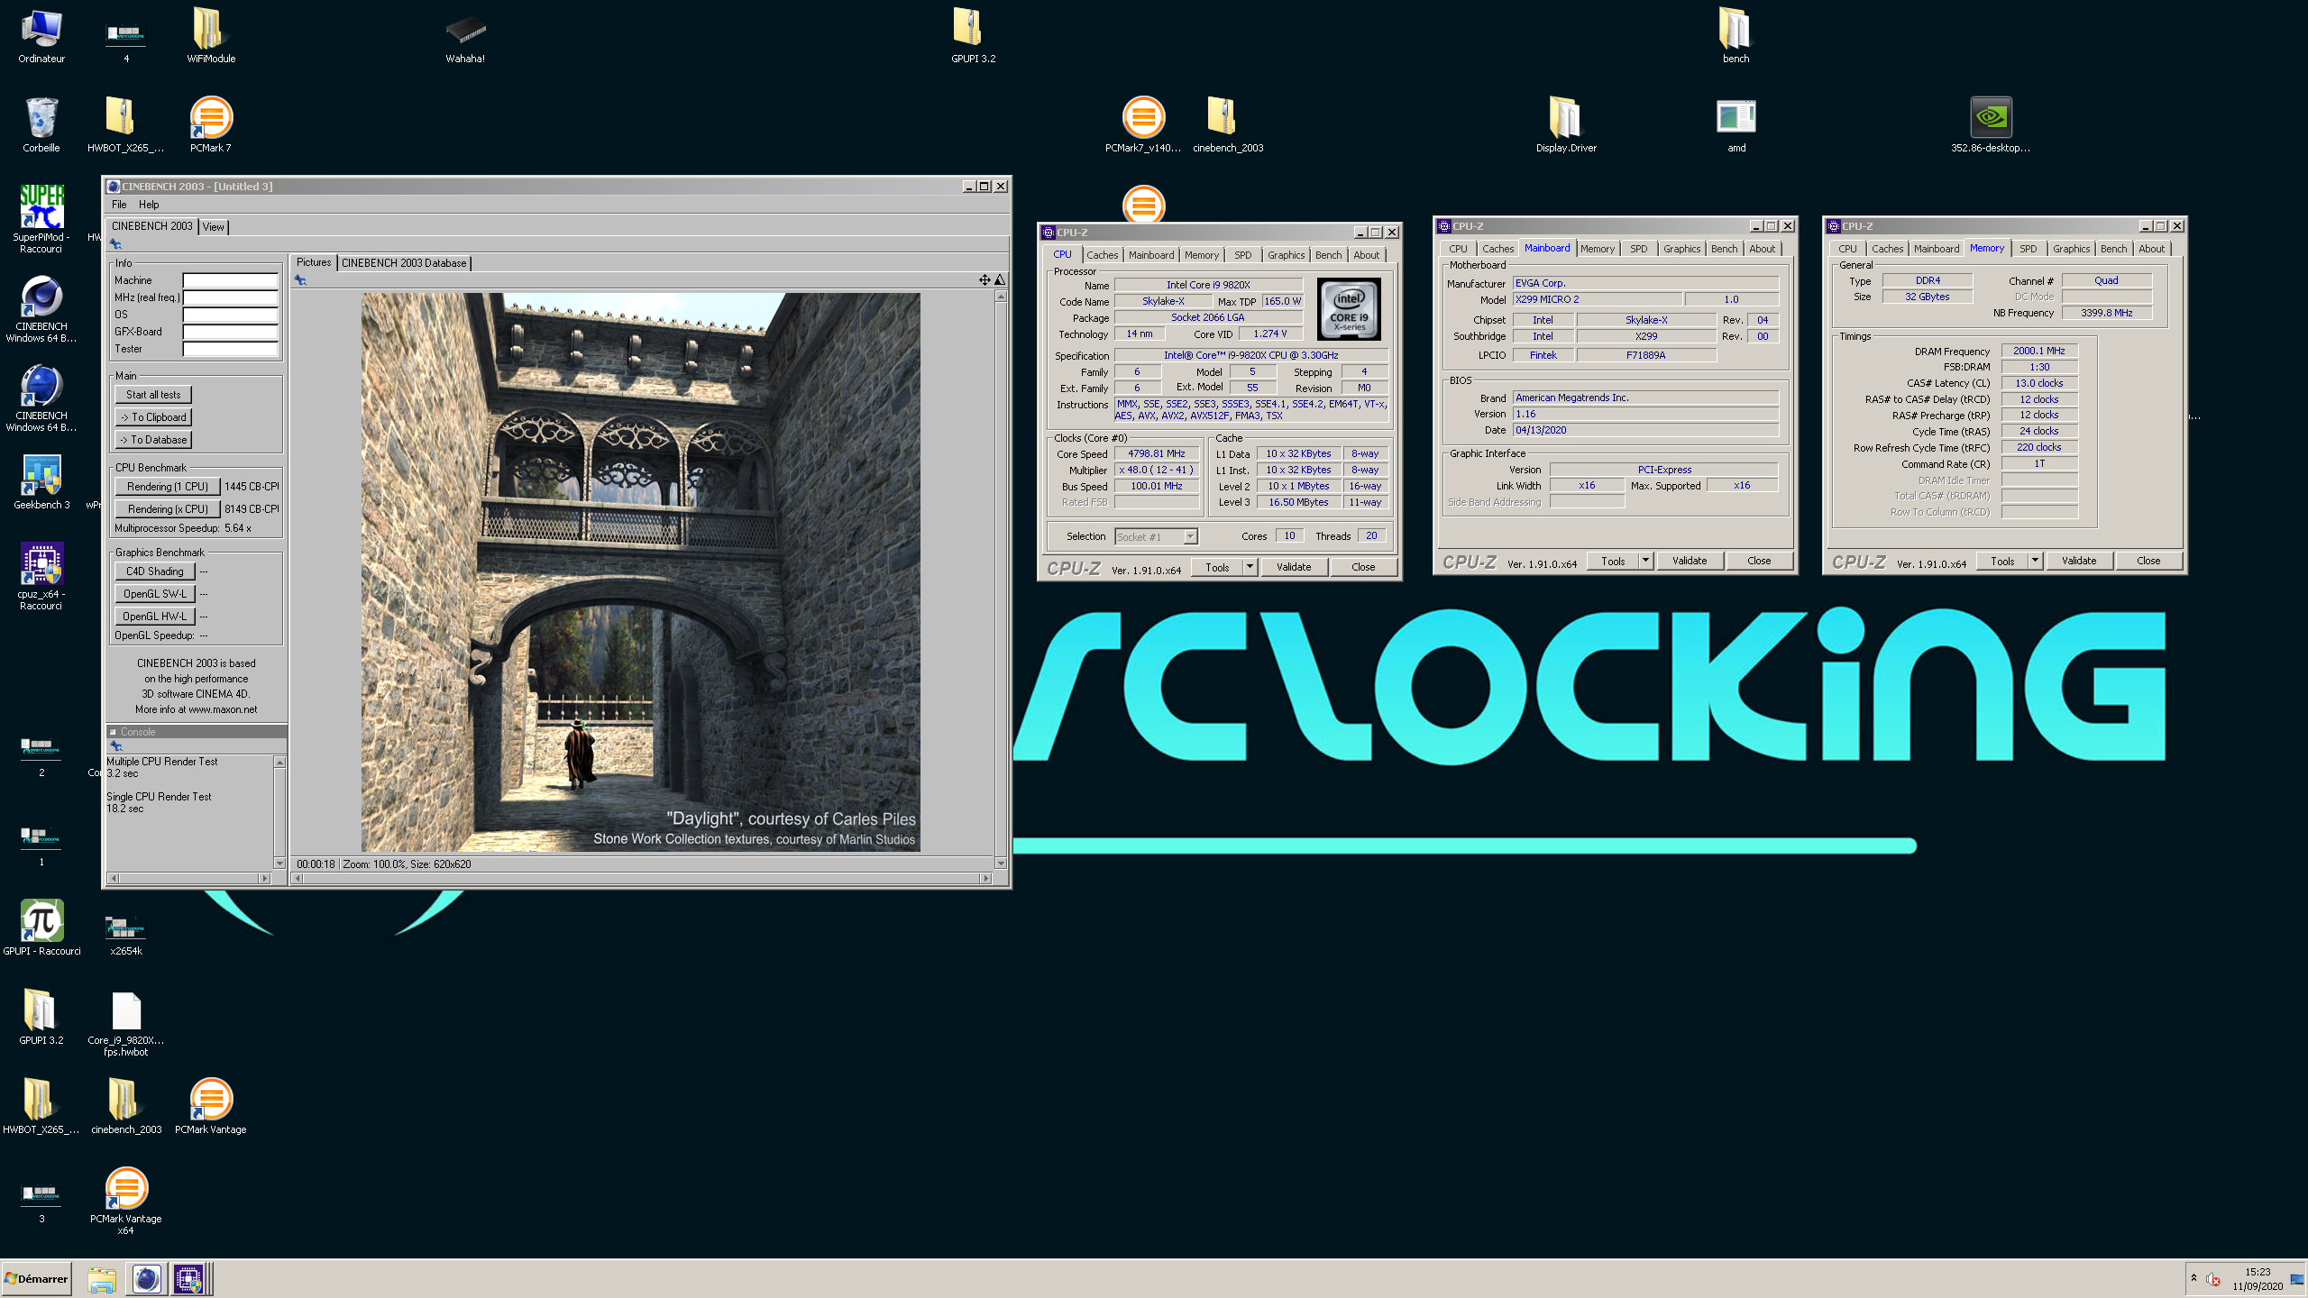Viewport: 2308px width, 1298px height.
Task: Click the GFX-Board input field
Action: (231, 332)
